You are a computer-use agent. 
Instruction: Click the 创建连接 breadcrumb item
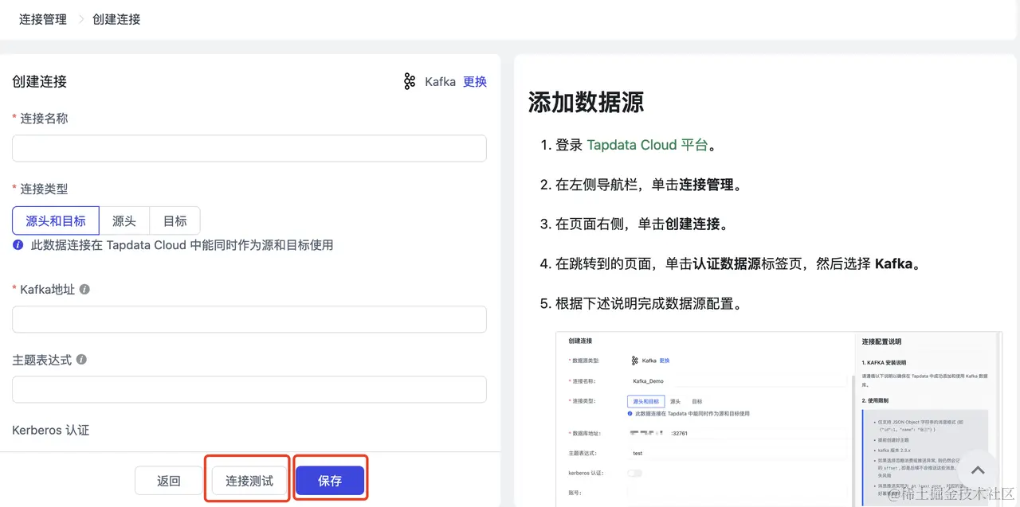coord(116,19)
